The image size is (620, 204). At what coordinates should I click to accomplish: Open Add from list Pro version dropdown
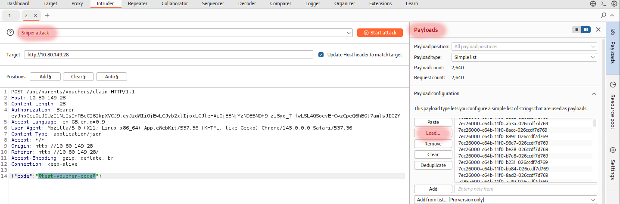click(505, 200)
